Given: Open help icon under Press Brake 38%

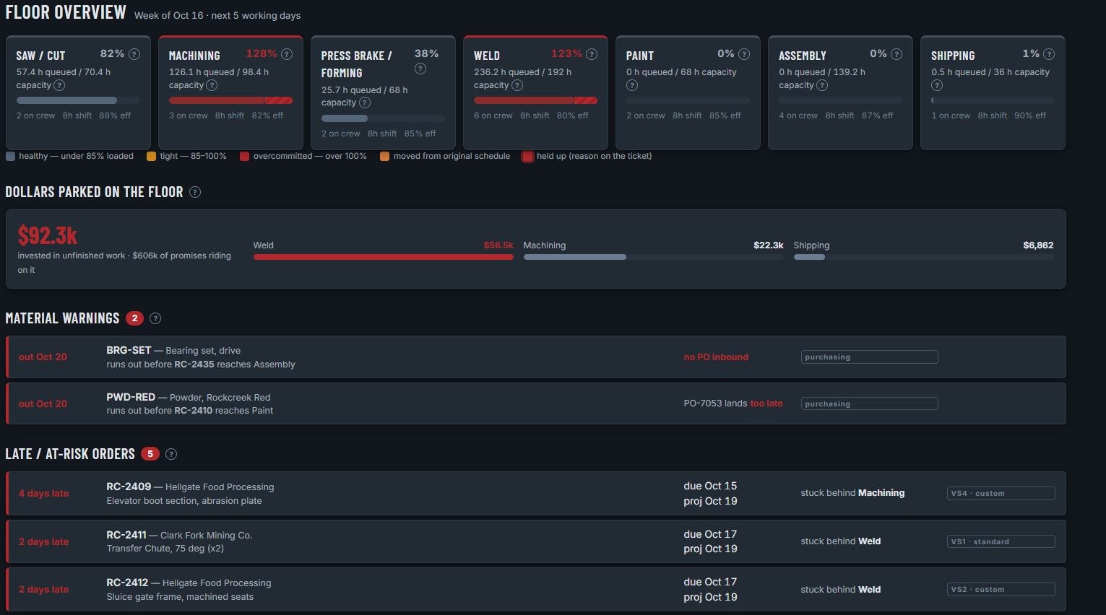Looking at the screenshot, I should click(420, 69).
